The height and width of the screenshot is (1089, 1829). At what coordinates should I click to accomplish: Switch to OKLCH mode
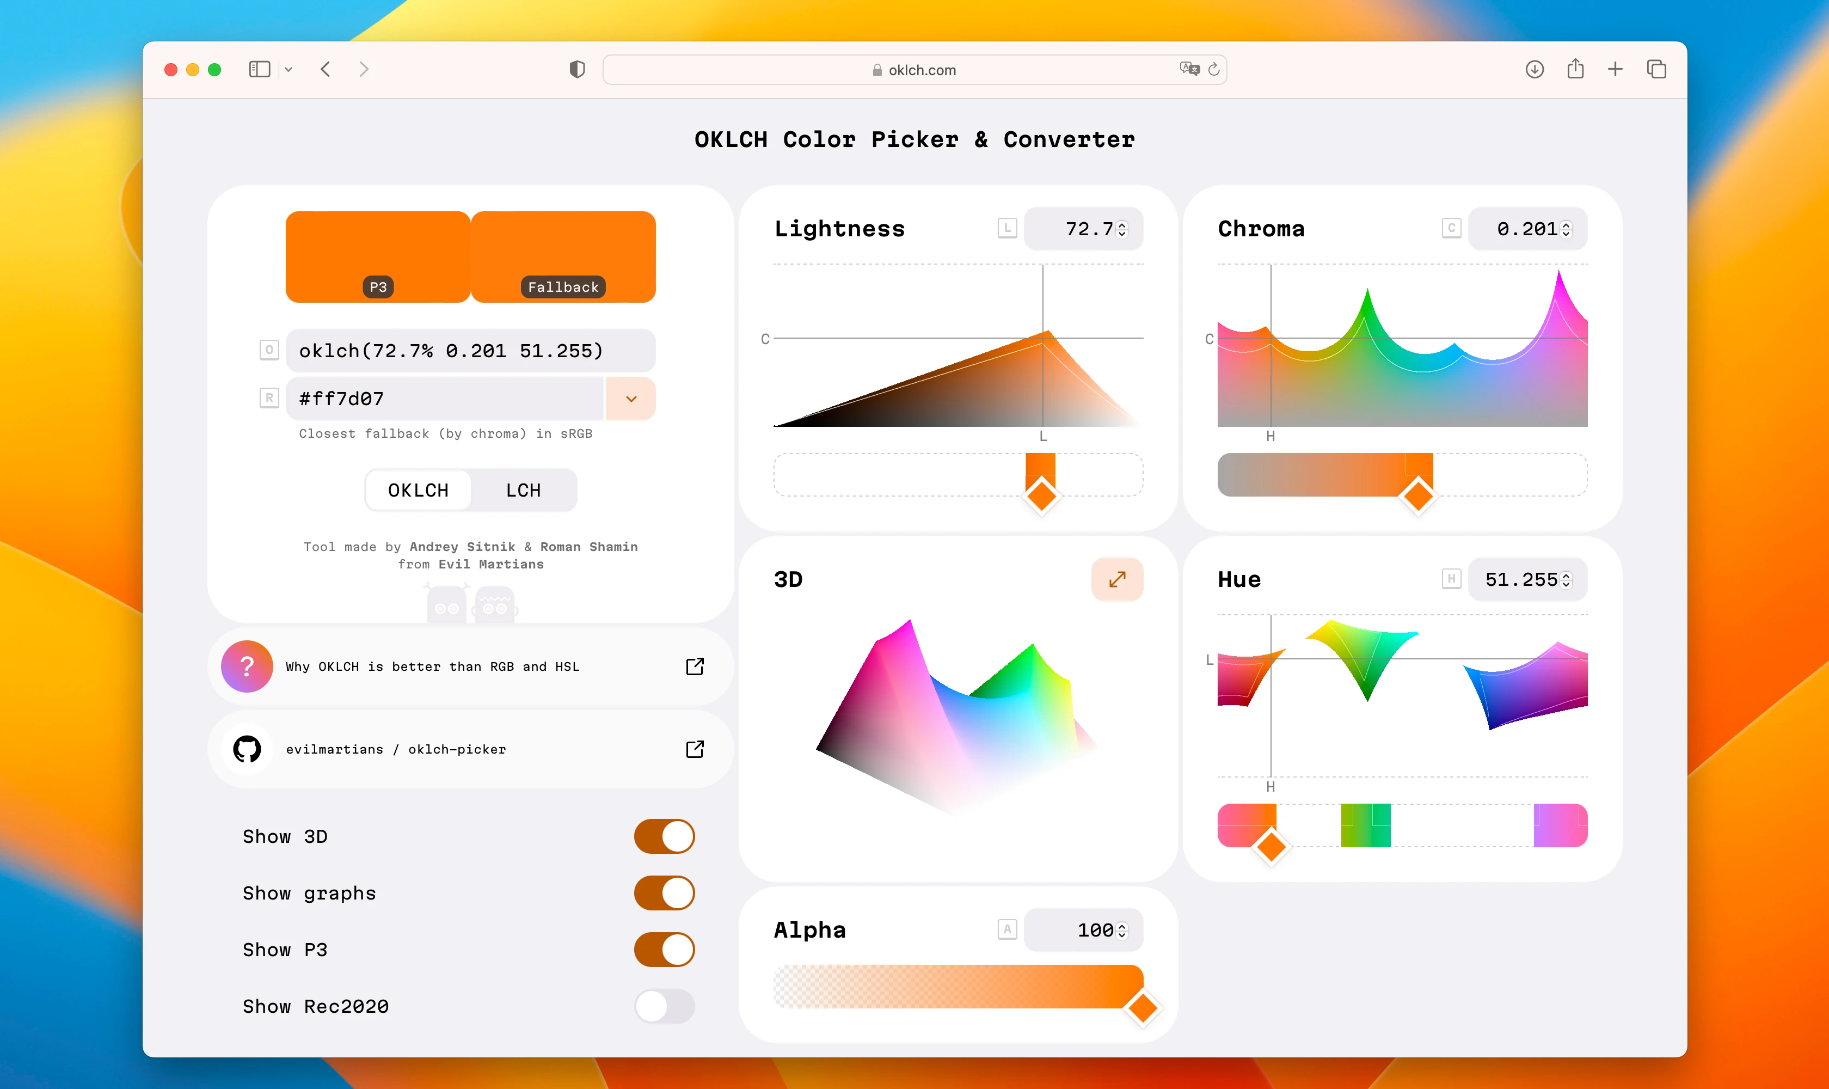[418, 490]
